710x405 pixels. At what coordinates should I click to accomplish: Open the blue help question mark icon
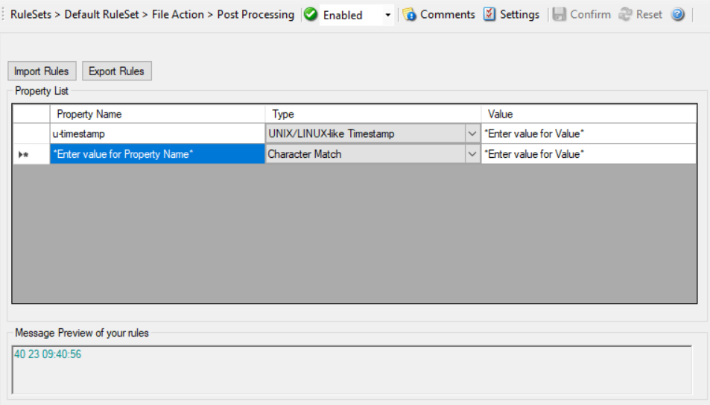677,15
